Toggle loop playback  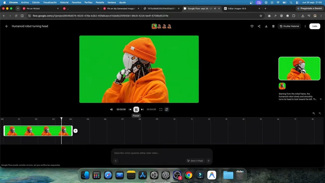coord(167,110)
